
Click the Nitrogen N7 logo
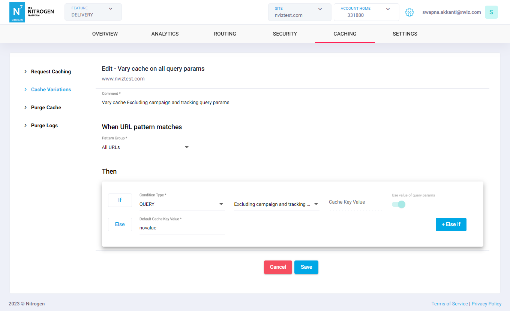[x=17, y=12]
